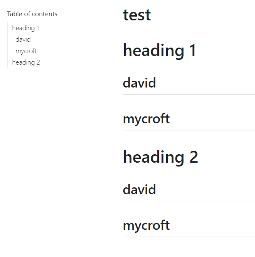
Task: Click the divider line below first david heading
Action: [189, 95]
